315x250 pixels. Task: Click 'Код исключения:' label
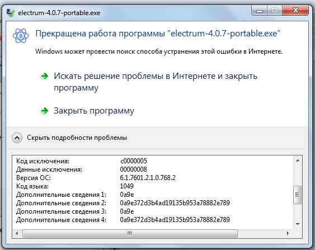pyautogui.click(x=43, y=161)
